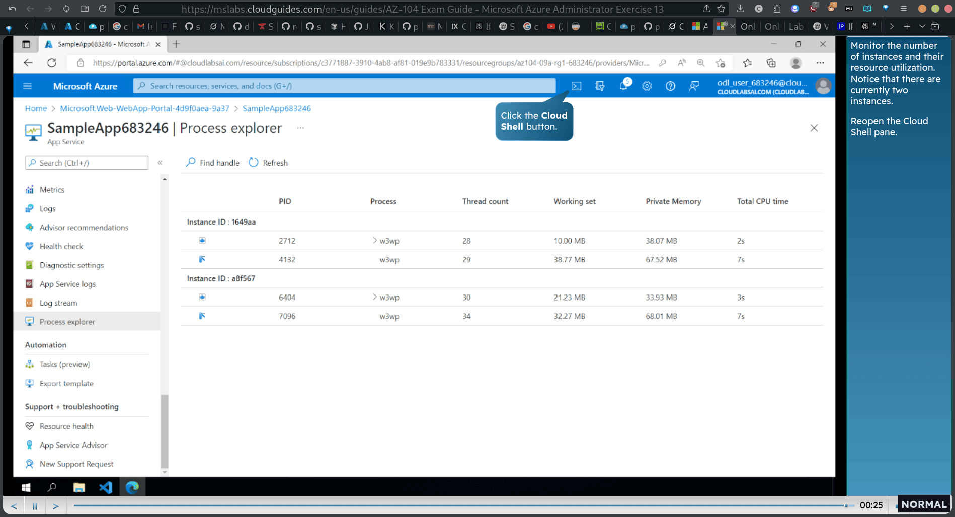Open Logs in the sidebar
Screen dimensions: 955x517
(x=47, y=209)
